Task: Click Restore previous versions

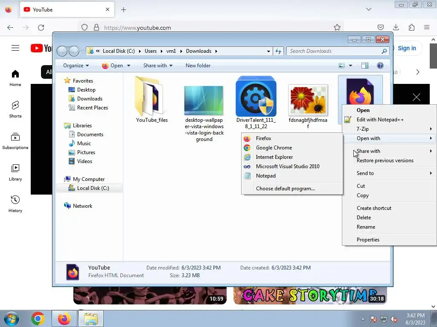Action: click(x=389, y=161)
